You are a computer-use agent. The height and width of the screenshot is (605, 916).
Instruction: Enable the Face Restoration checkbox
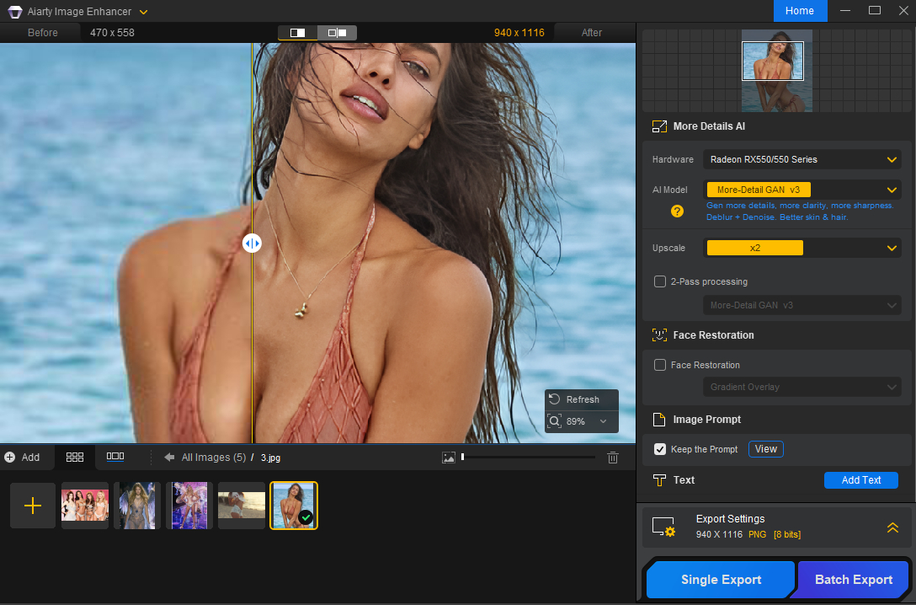tap(661, 365)
